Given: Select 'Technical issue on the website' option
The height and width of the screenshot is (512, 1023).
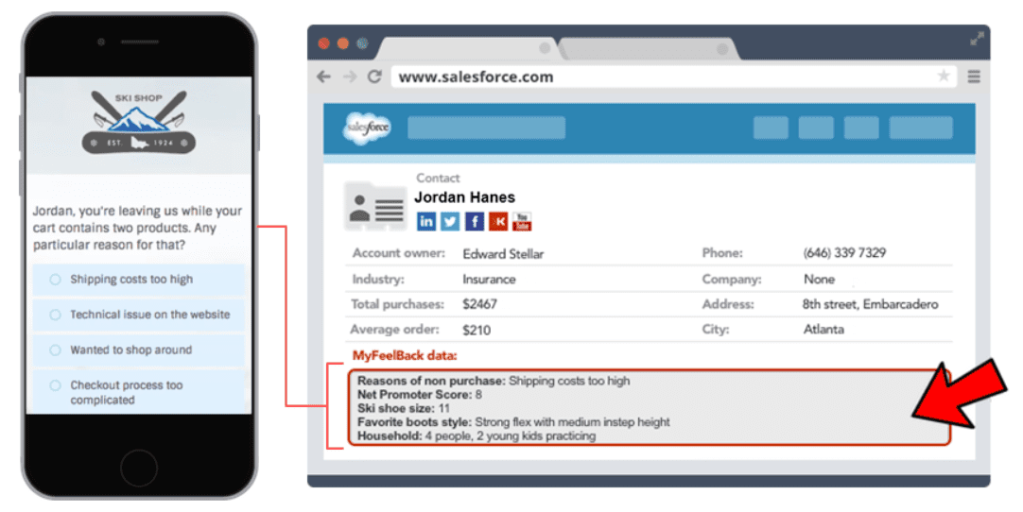Looking at the screenshot, I should (138, 315).
